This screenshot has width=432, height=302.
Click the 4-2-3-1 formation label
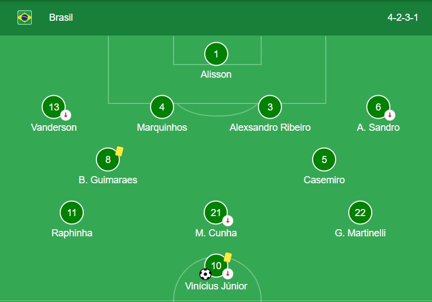(x=402, y=18)
